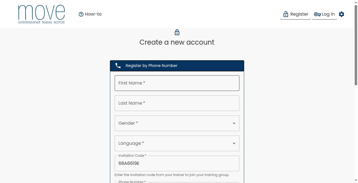Open the How-to menu item
Image resolution: width=358 pixels, height=183 pixels.
coord(90,14)
